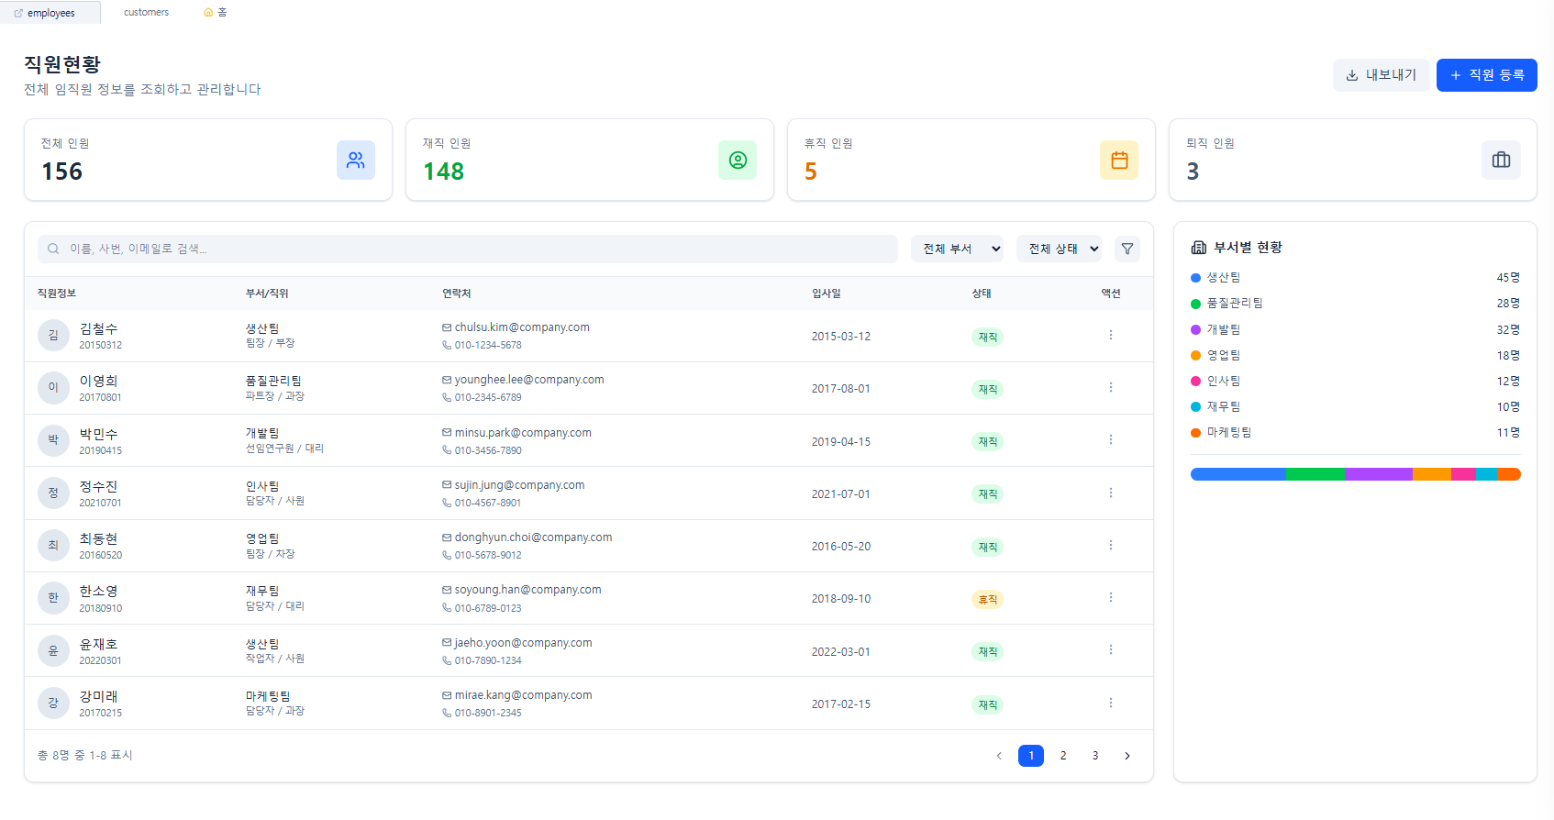
Task: Click the 휴직 status badge for 한소영
Action: pos(987,600)
